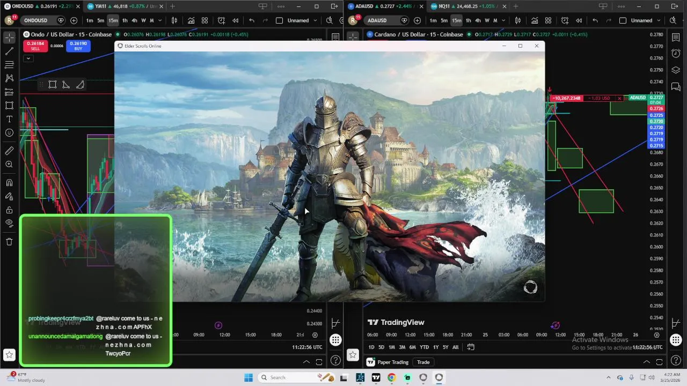Open Paper Trading panel tab
The height and width of the screenshot is (386, 687).
(388, 362)
